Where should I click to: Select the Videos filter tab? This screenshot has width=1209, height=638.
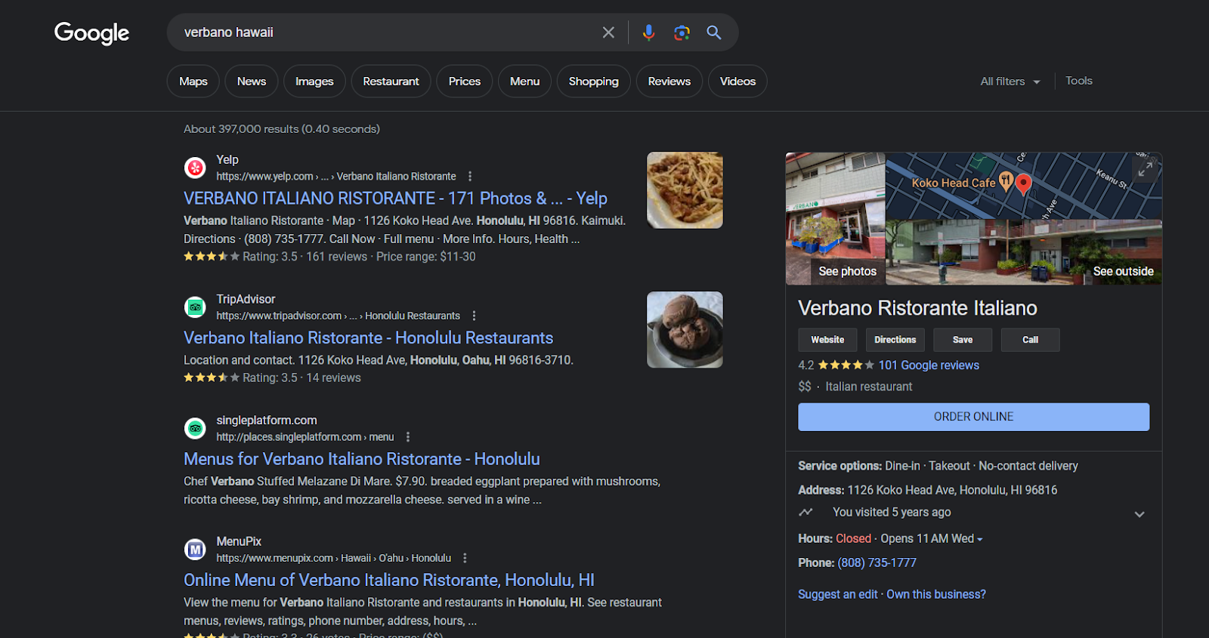737,81
